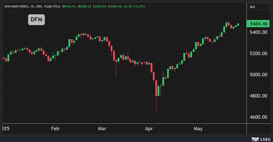The height and width of the screenshot is (142, 273).
Task: Click the Apr label on time axis
Action: tap(149, 129)
